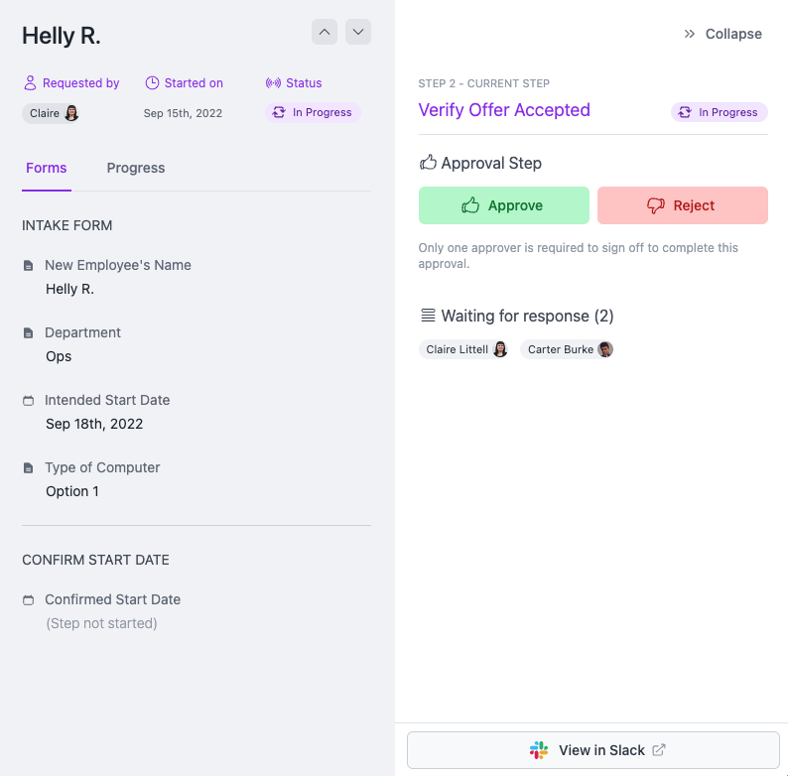Switch to the Progress tab

pos(136,168)
